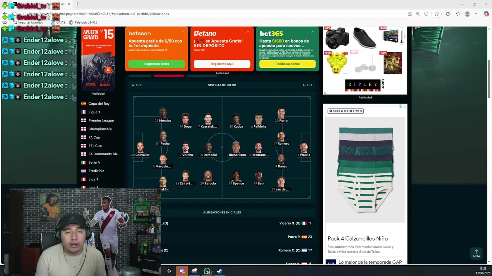Open the browser settings three-dots menu
492x276 pixels.
point(477,14)
